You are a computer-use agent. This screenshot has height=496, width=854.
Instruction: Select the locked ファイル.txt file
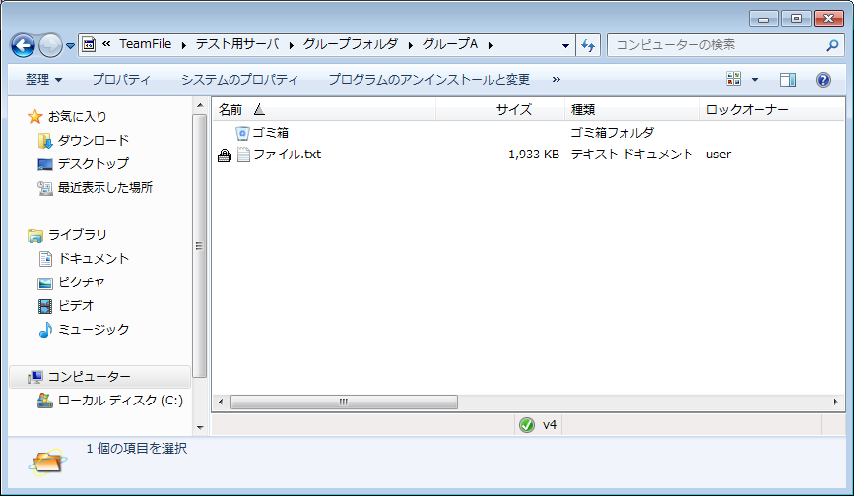coord(287,155)
